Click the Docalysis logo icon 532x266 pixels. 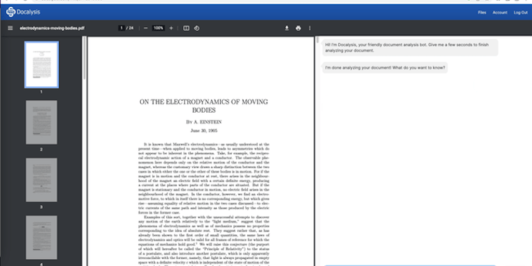[11, 11]
